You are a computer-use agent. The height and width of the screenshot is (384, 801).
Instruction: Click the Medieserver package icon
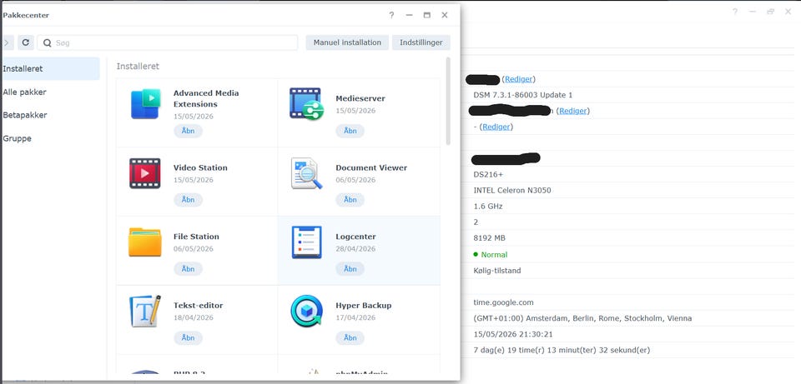[306, 103]
